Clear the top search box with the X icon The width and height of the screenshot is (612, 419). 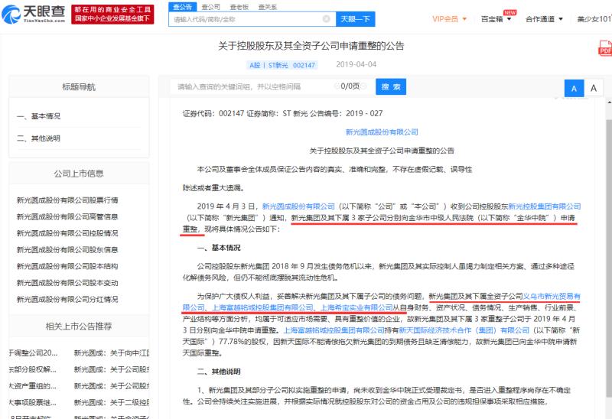327,18
